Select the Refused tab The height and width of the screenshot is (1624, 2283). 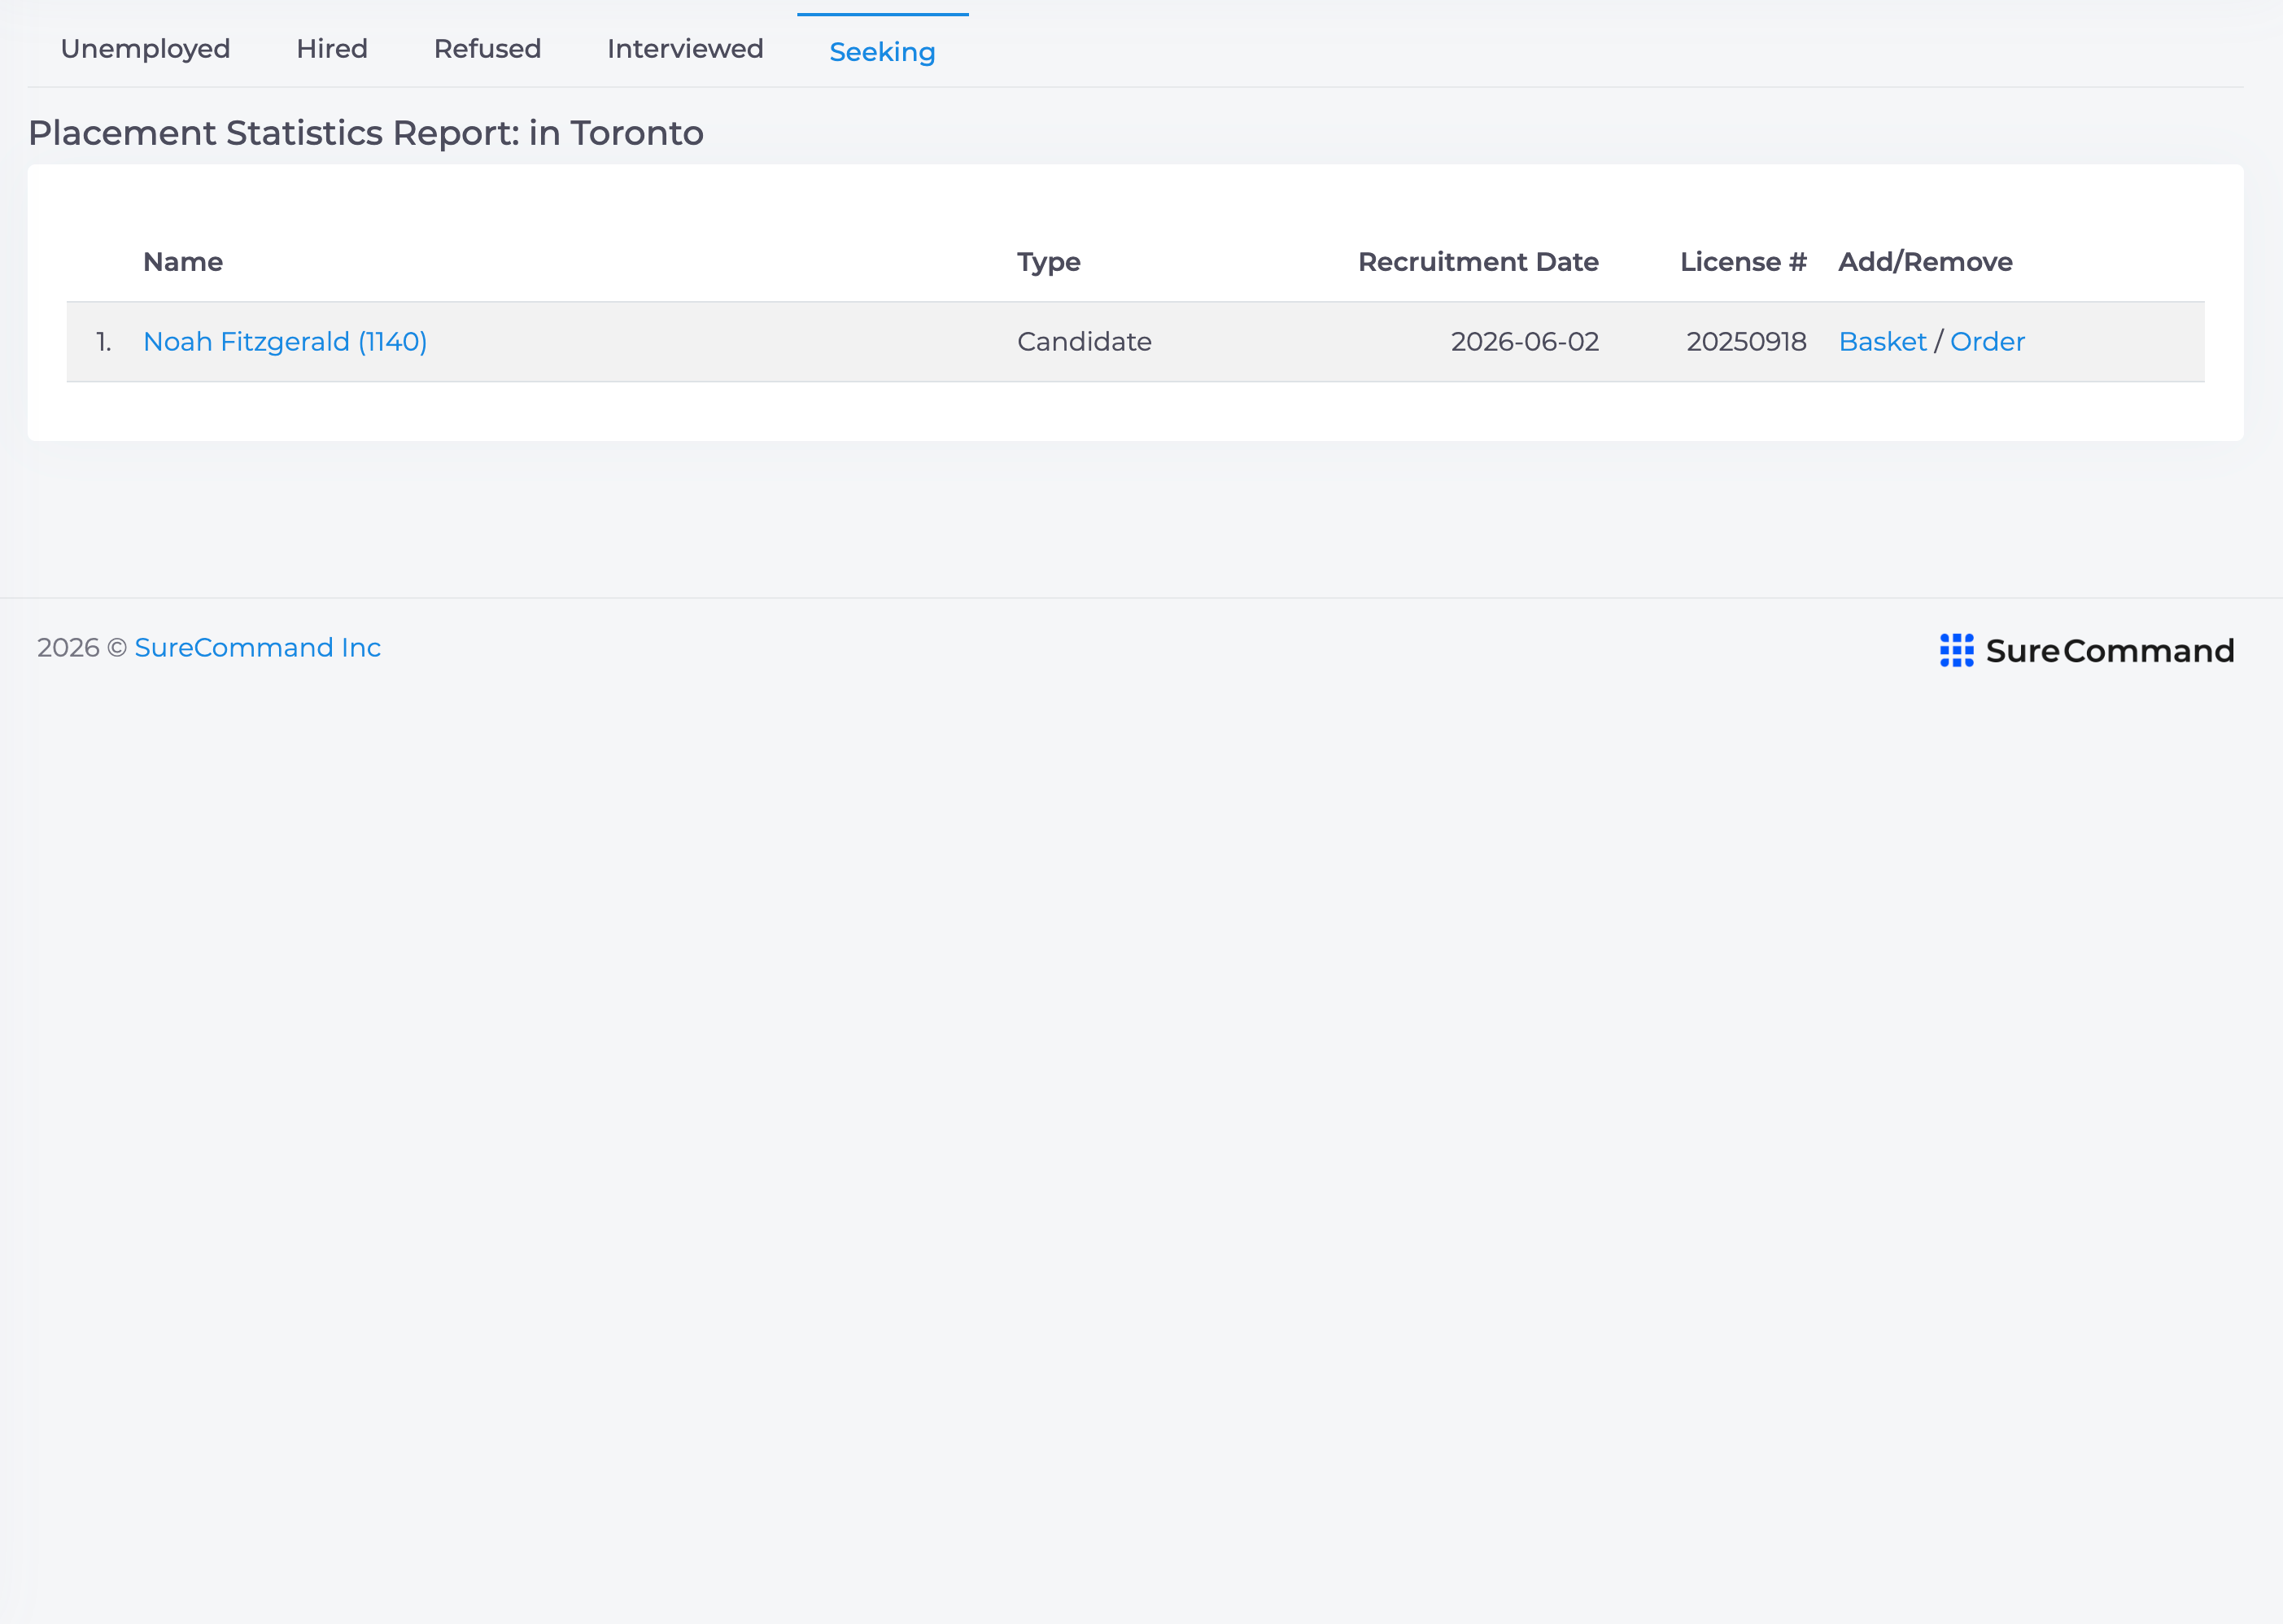[487, 49]
